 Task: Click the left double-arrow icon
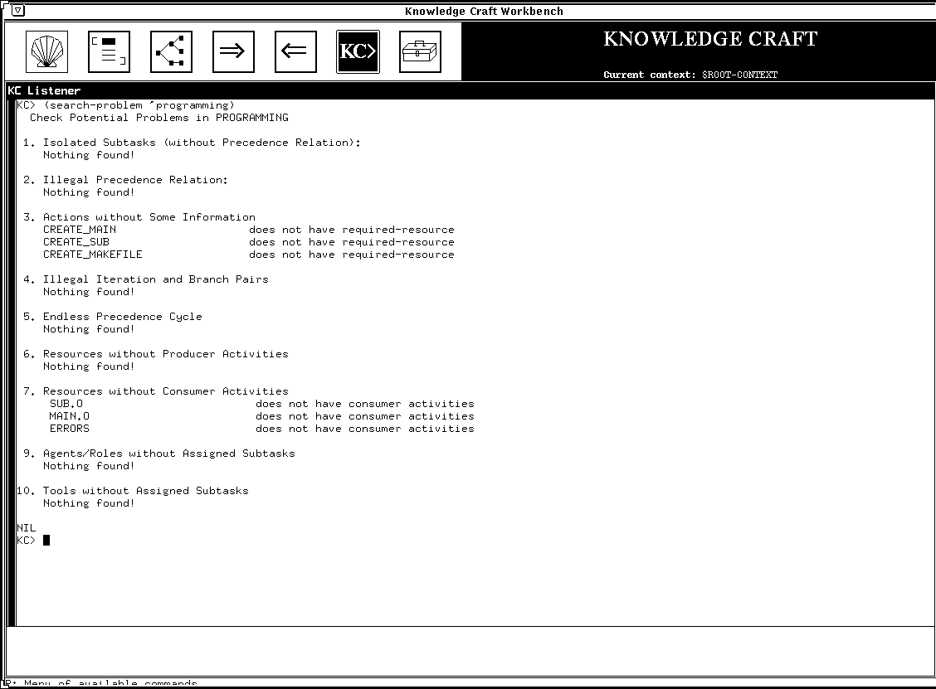295,51
